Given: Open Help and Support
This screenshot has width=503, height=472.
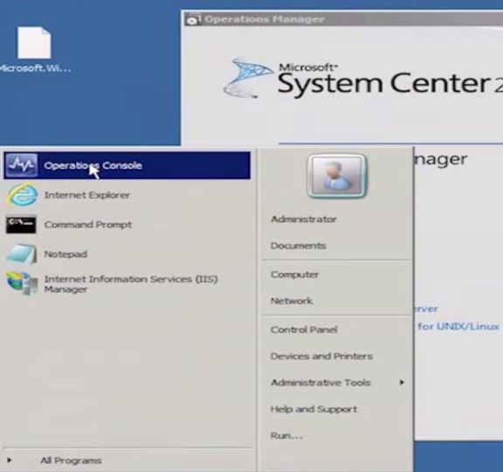Looking at the screenshot, I should coord(314,409).
